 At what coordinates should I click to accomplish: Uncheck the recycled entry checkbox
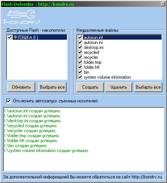(x=80, y=52)
